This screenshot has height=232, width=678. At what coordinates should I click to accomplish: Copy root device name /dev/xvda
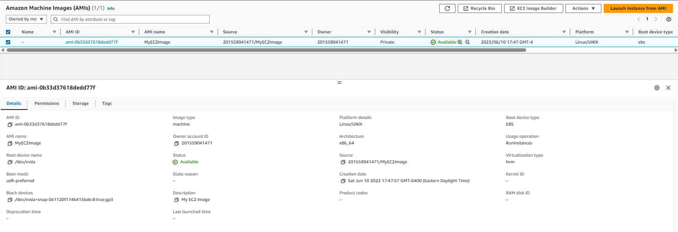10,162
